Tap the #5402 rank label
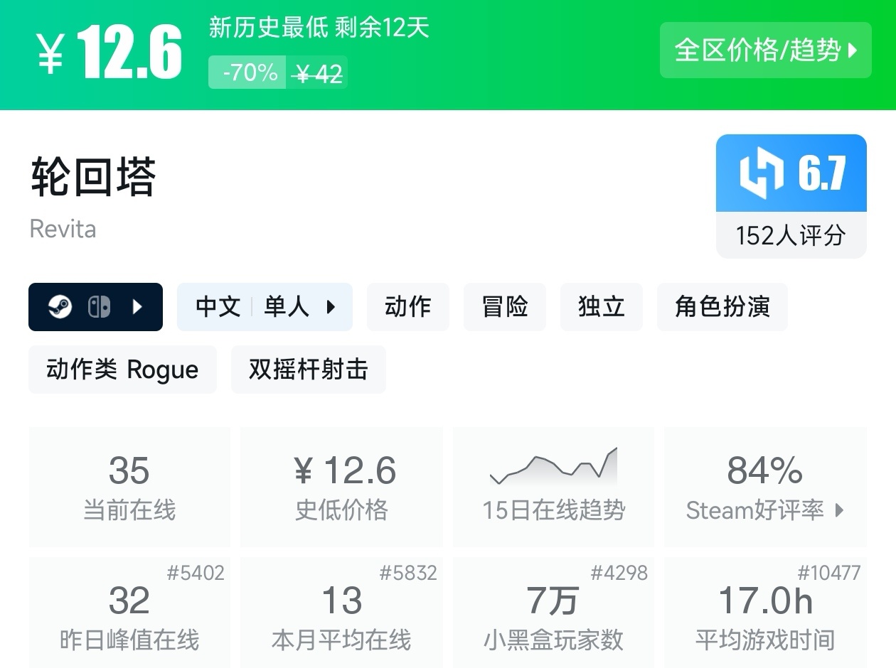The width and height of the screenshot is (896, 668). 196,573
